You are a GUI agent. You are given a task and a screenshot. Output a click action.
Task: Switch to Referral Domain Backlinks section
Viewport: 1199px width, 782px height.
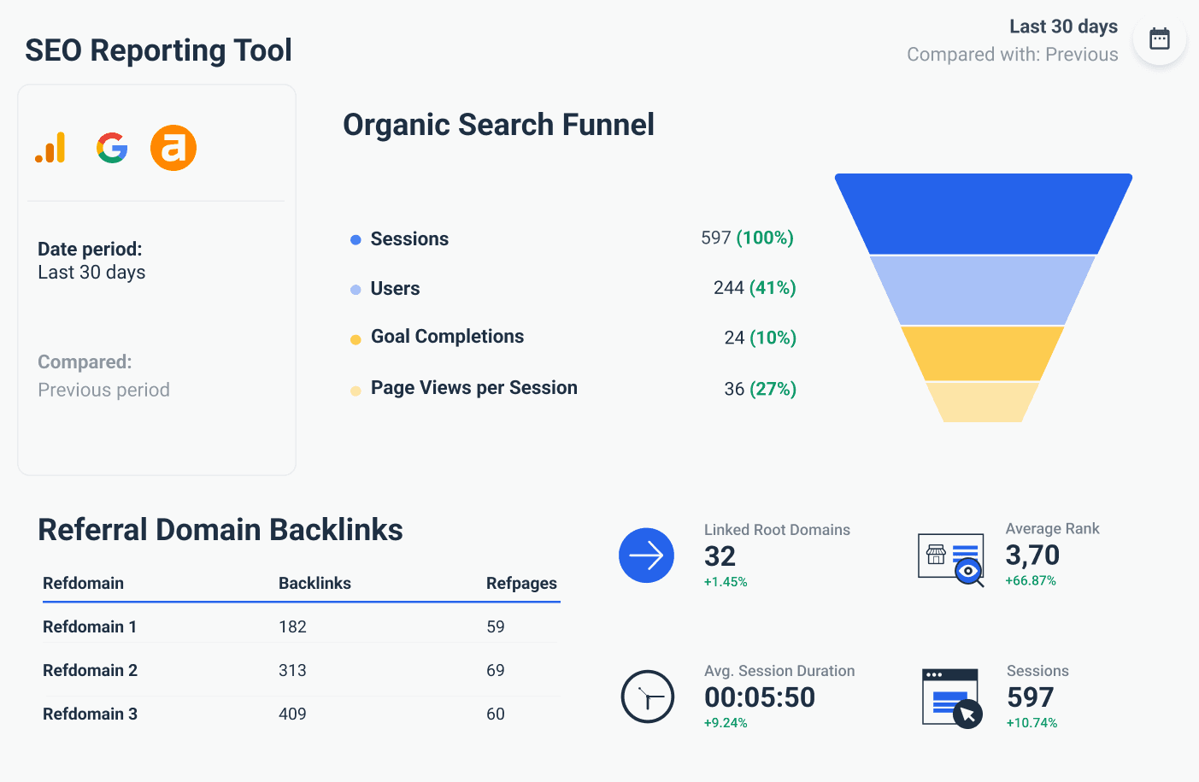pos(220,529)
